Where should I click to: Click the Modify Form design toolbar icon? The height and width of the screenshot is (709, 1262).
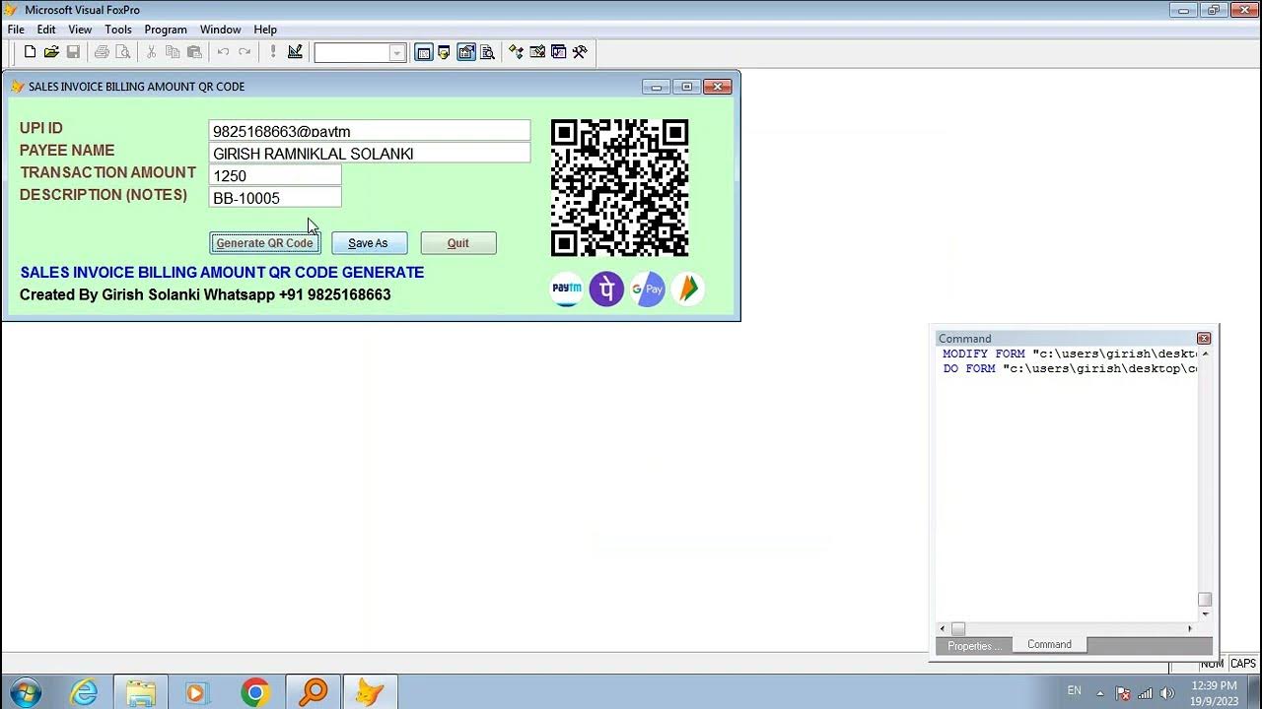click(x=295, y=52)
